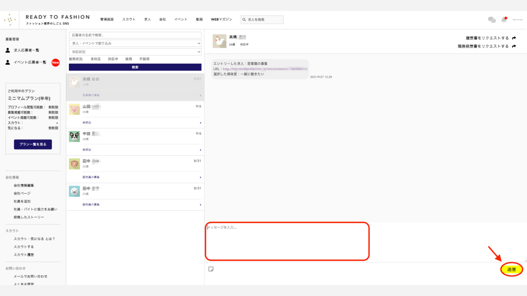The width and height of the screenshot is (527, 296).
Task: Click the pig avatar for 山田
Action: [74, 109]
